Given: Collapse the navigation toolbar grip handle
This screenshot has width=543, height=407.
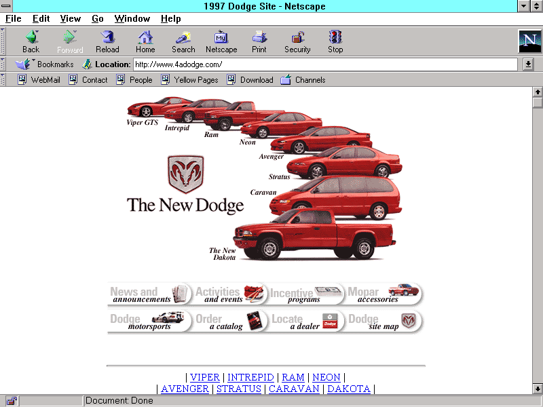Looking at the screenshot, I should pos(3,41).
